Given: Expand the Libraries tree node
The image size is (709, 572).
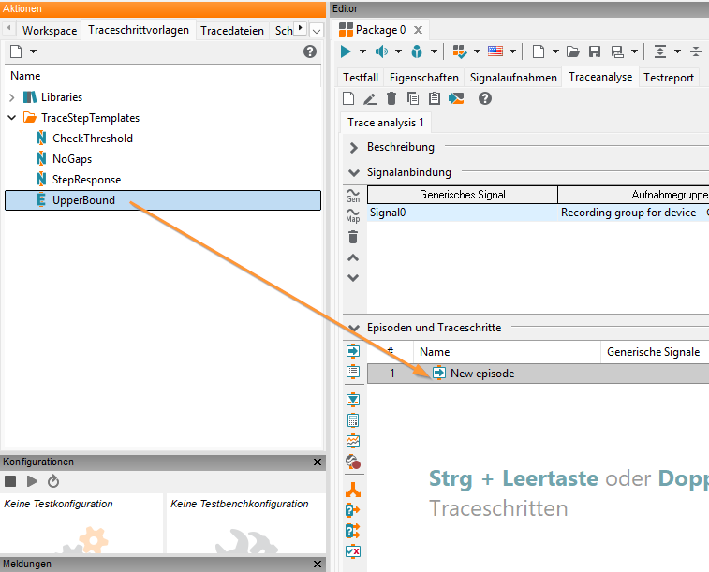Looking at the screenshot, I should pyautogui.click(x=12, y=97).
